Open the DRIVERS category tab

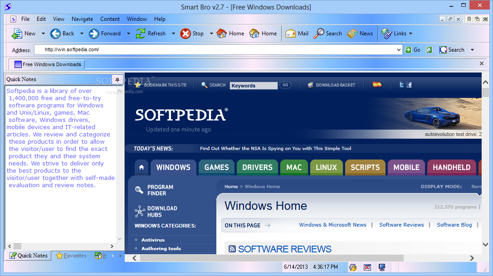tap(257, 167)
